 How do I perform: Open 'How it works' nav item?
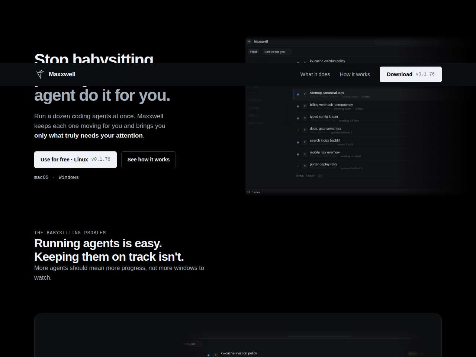[355, 74]
